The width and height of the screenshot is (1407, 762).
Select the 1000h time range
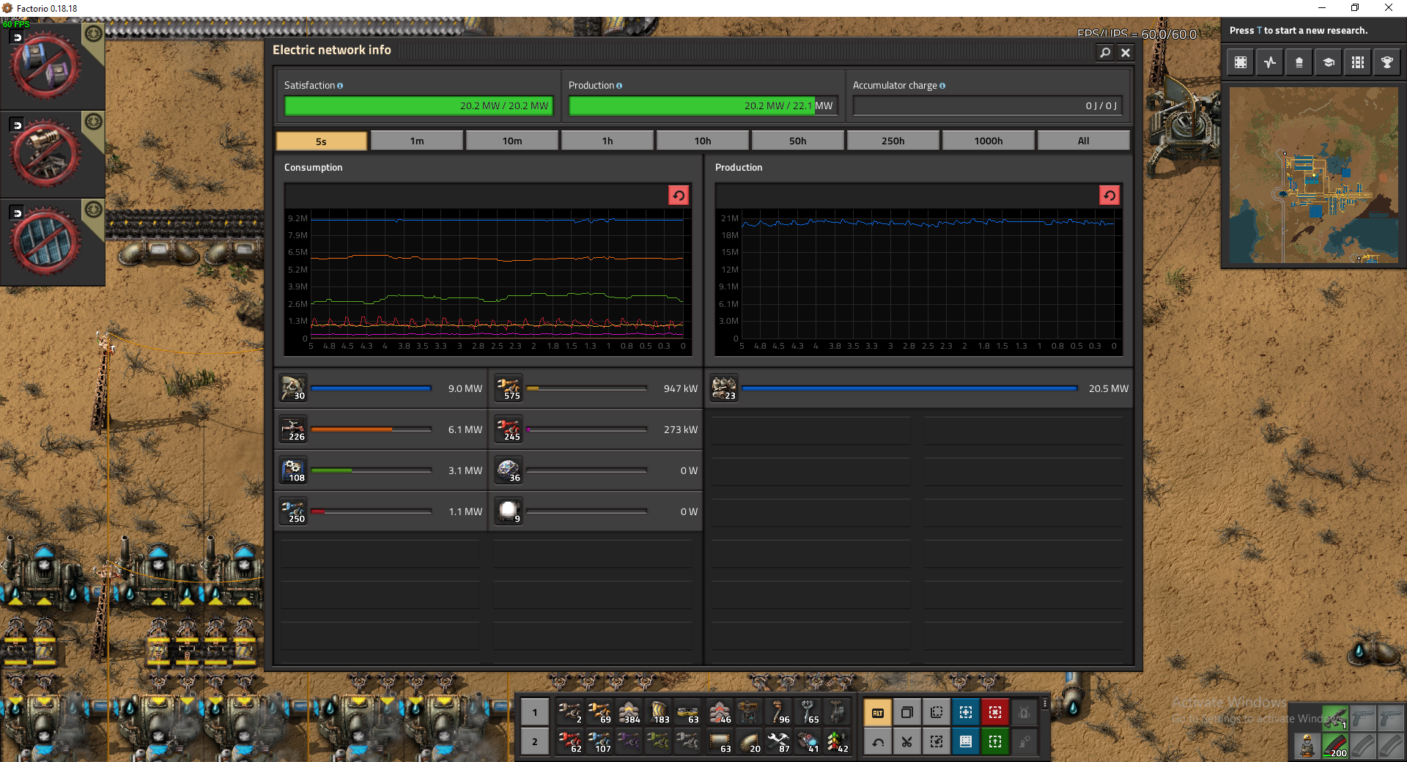(989, 141)
